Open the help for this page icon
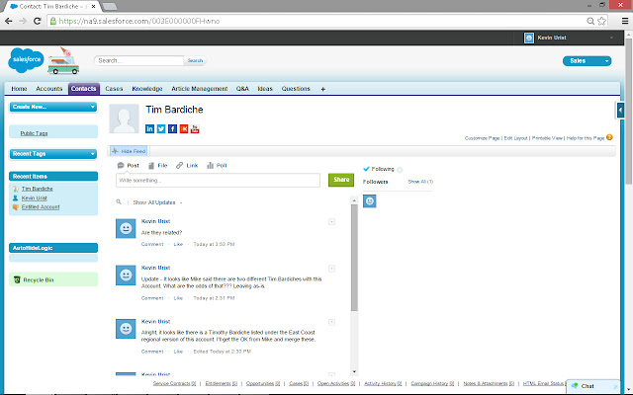Image resolution: width=633 pixels, height=395 pixels. [x=609, y=137]
